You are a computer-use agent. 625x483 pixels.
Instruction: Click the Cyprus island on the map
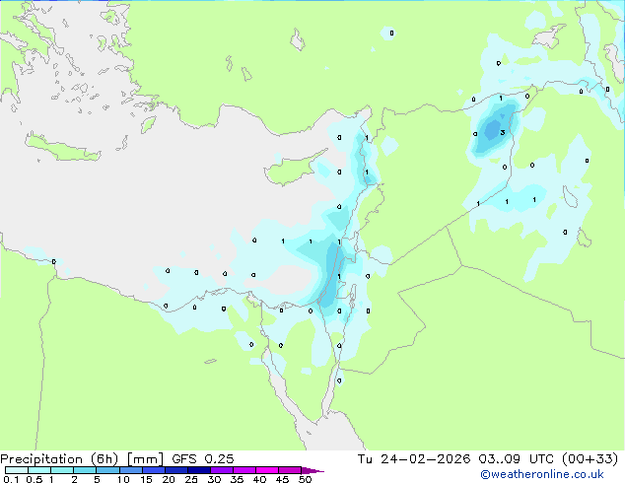tap(294, 169)
